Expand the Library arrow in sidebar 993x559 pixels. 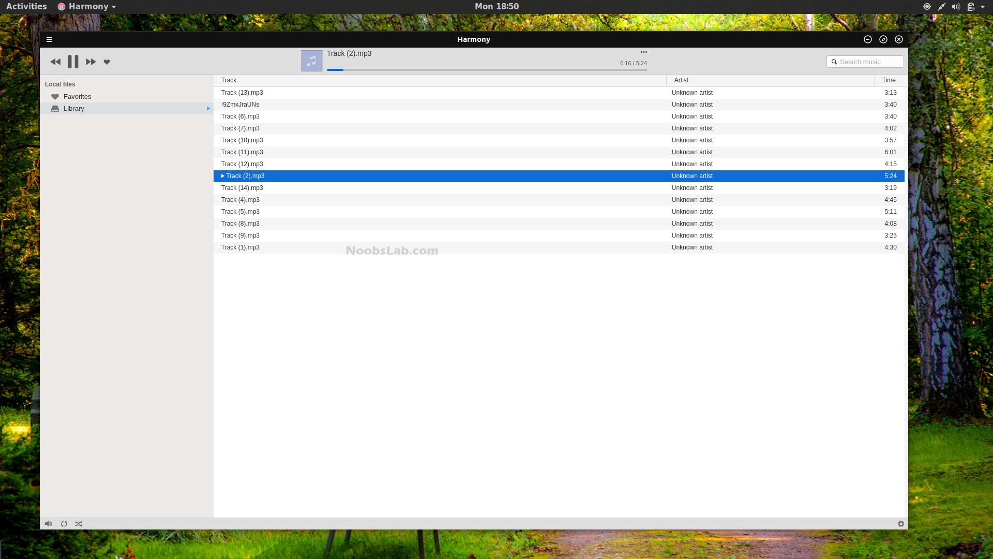click(x=208, y=109)
